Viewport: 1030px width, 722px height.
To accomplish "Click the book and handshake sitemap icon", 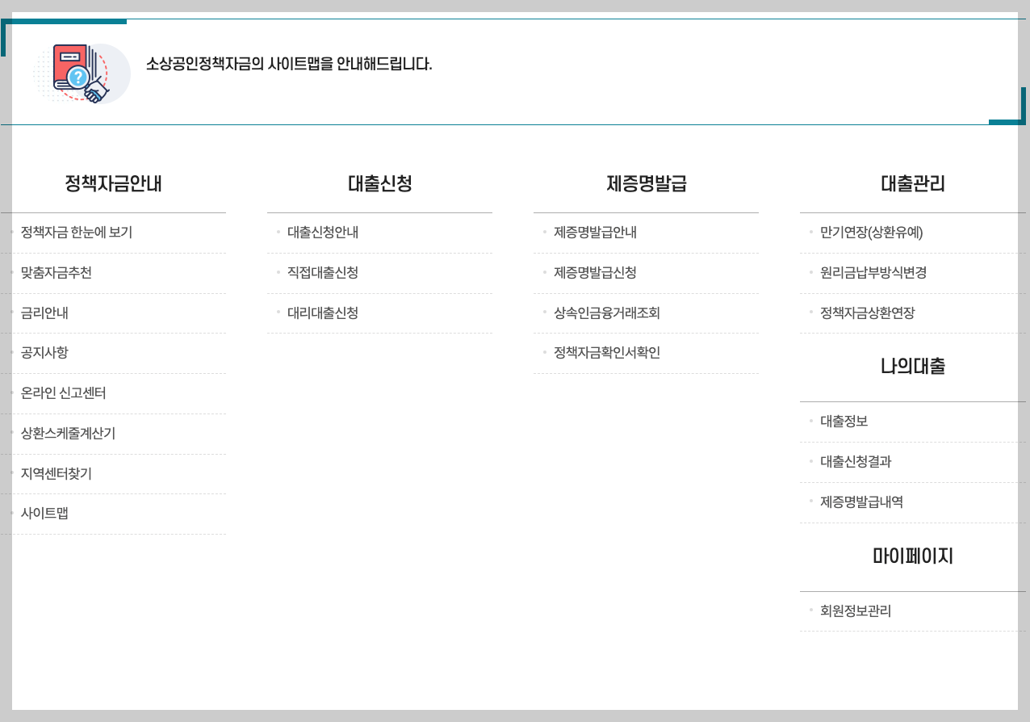I will pos(81,73).
